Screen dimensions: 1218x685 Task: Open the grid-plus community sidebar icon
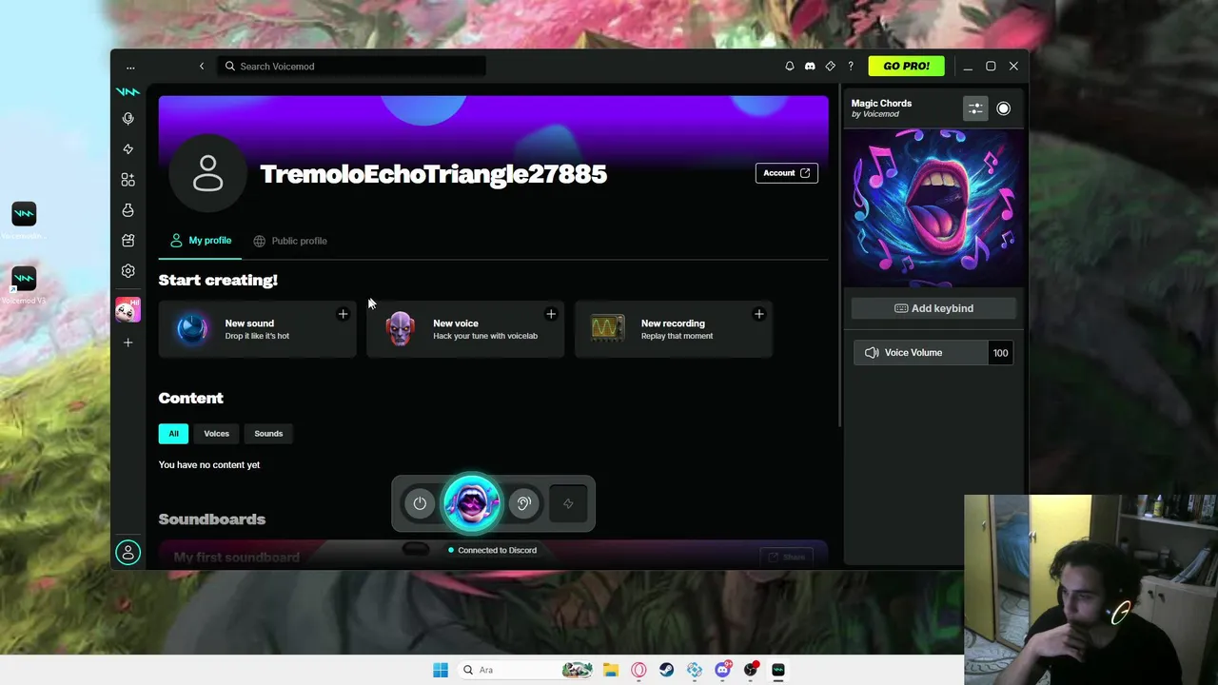point(128,179)
